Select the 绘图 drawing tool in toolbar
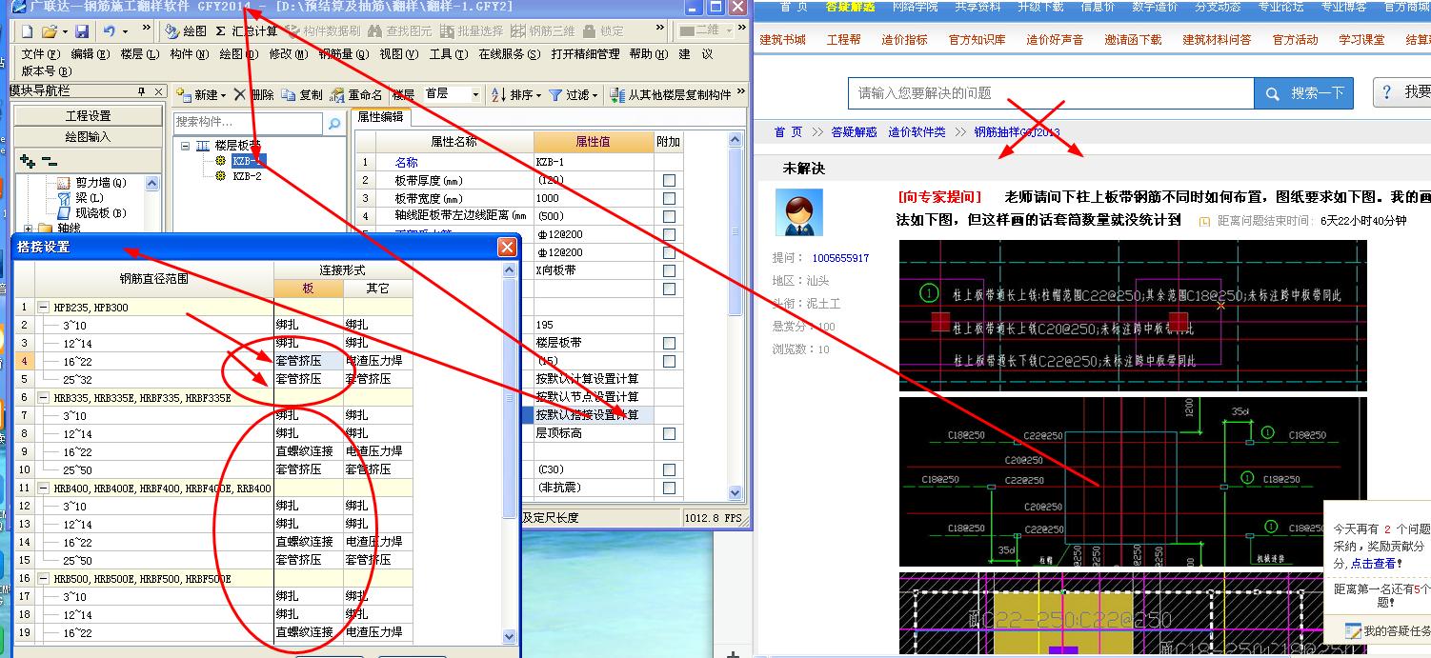The width and height of the screenshot is (1431, 658). click(186, 31)
